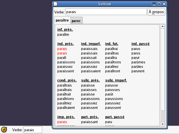
Task: Click the word paraissant
Action: (x=89, y=122)
